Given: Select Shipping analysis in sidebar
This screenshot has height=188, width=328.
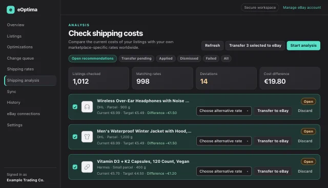Looking at the screenshot, I should point(30,81).
